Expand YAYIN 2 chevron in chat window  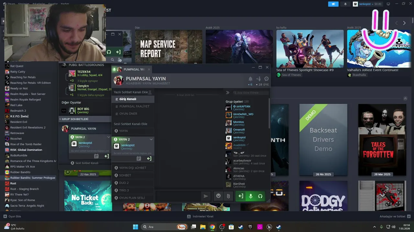pyautogui.click(x=151, y=139)
